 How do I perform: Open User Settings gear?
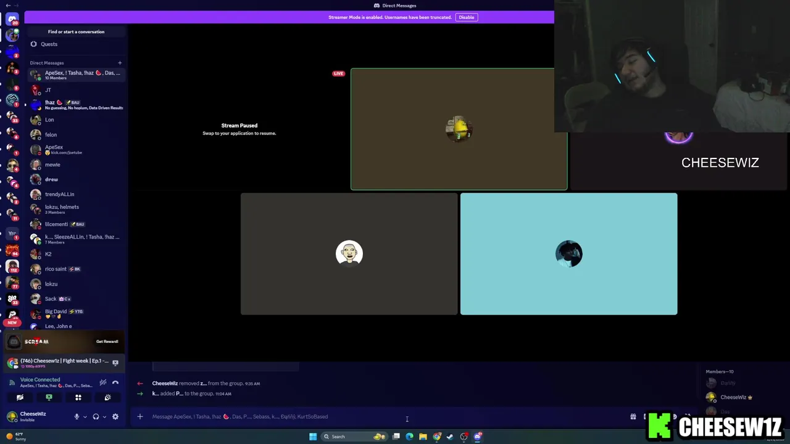tap(115, 417)
